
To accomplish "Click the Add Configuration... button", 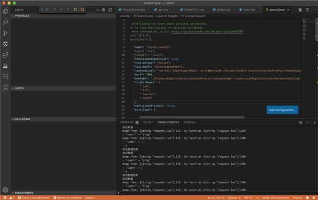I will (x=282, y=110).
